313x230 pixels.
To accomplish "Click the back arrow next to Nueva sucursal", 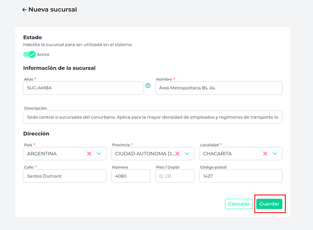I will (24, 10).
